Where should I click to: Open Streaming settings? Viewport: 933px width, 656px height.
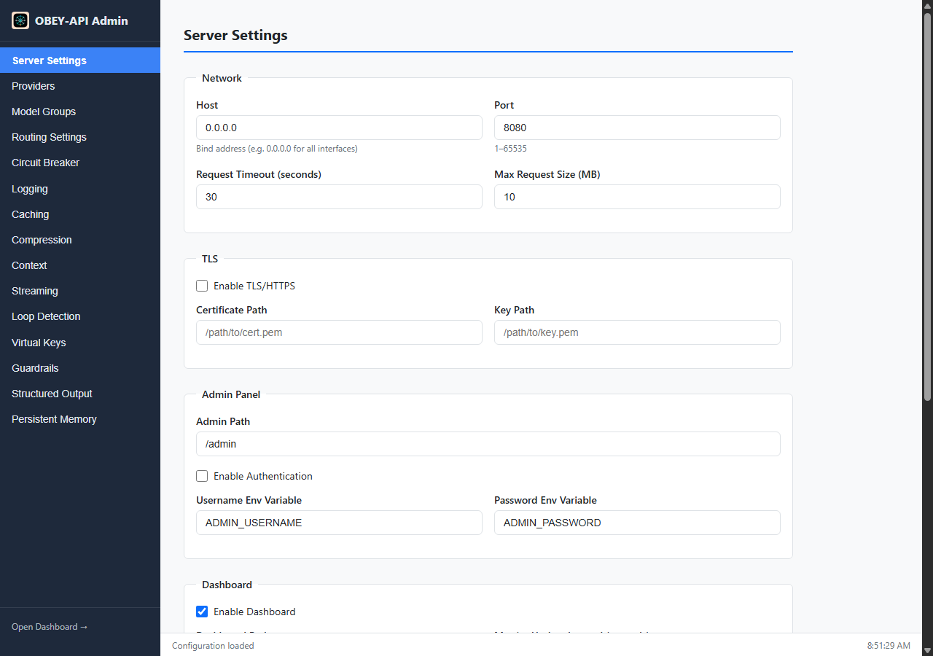click(x=80, y=291)
